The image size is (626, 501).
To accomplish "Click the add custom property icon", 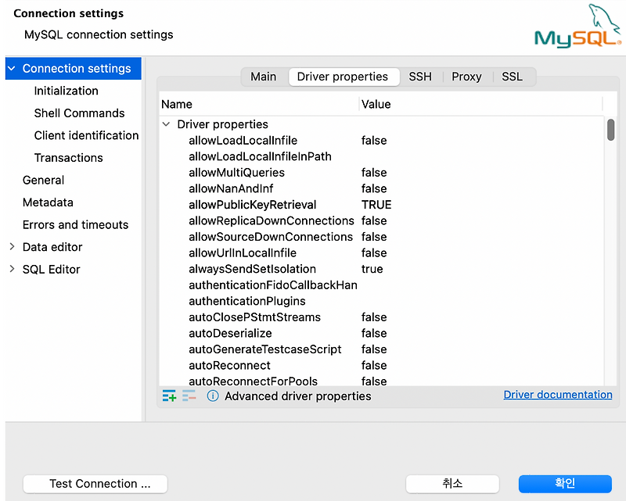I will (x=169, y=395).
